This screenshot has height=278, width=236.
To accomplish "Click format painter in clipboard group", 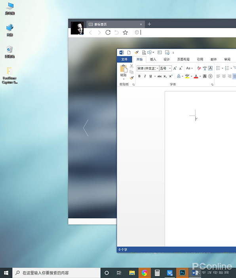I will pyautogui.click(x=131, y=78).
